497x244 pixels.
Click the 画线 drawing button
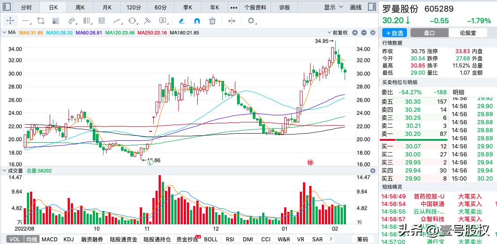pos(356,7)
